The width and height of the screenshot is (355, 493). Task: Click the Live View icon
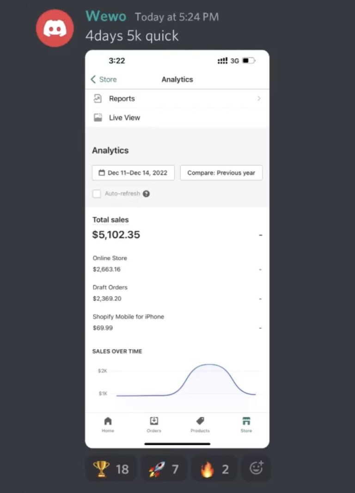(98, 118)
